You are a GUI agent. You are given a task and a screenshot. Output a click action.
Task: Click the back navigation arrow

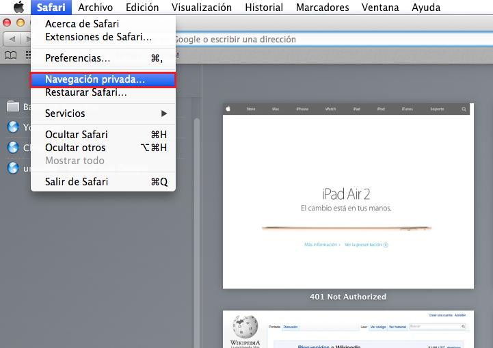(x=11, y=38)
